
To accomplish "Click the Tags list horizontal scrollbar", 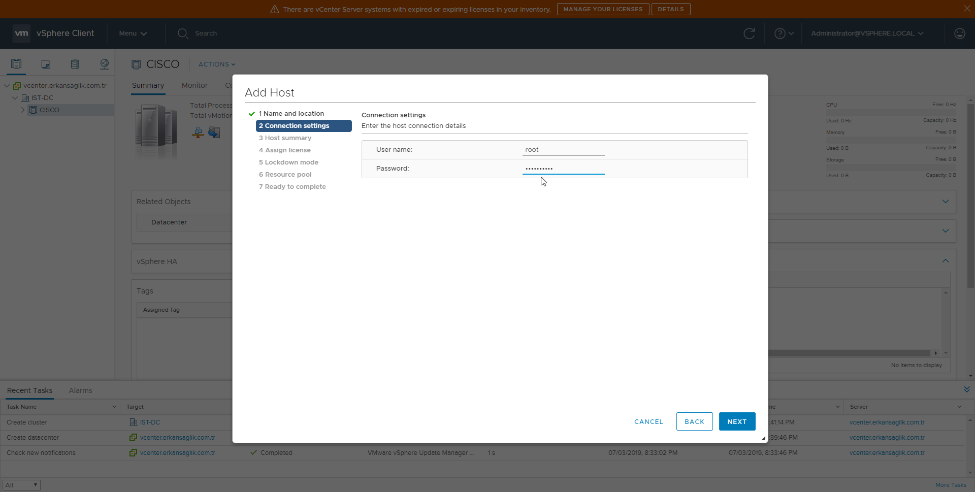I will click(x=849, y=353).
